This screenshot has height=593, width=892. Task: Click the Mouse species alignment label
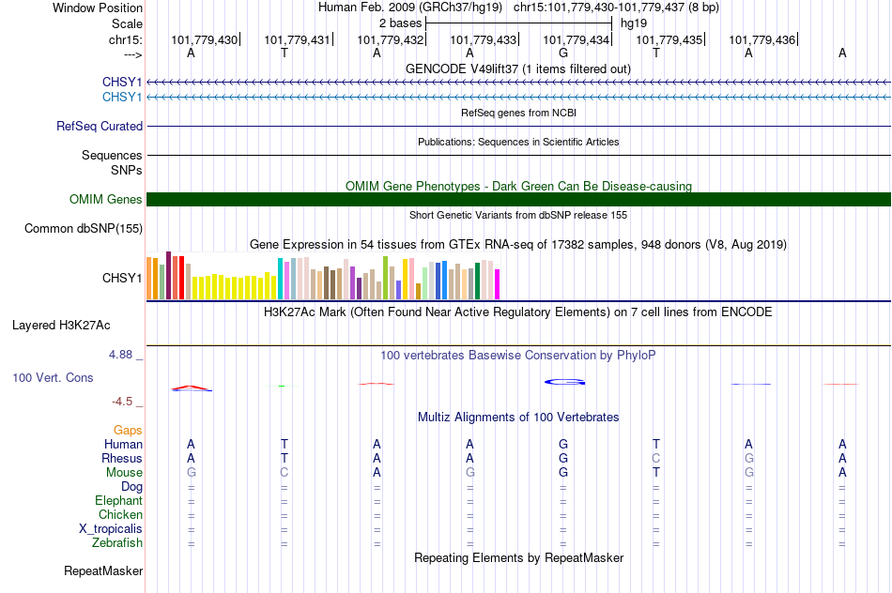124,473
